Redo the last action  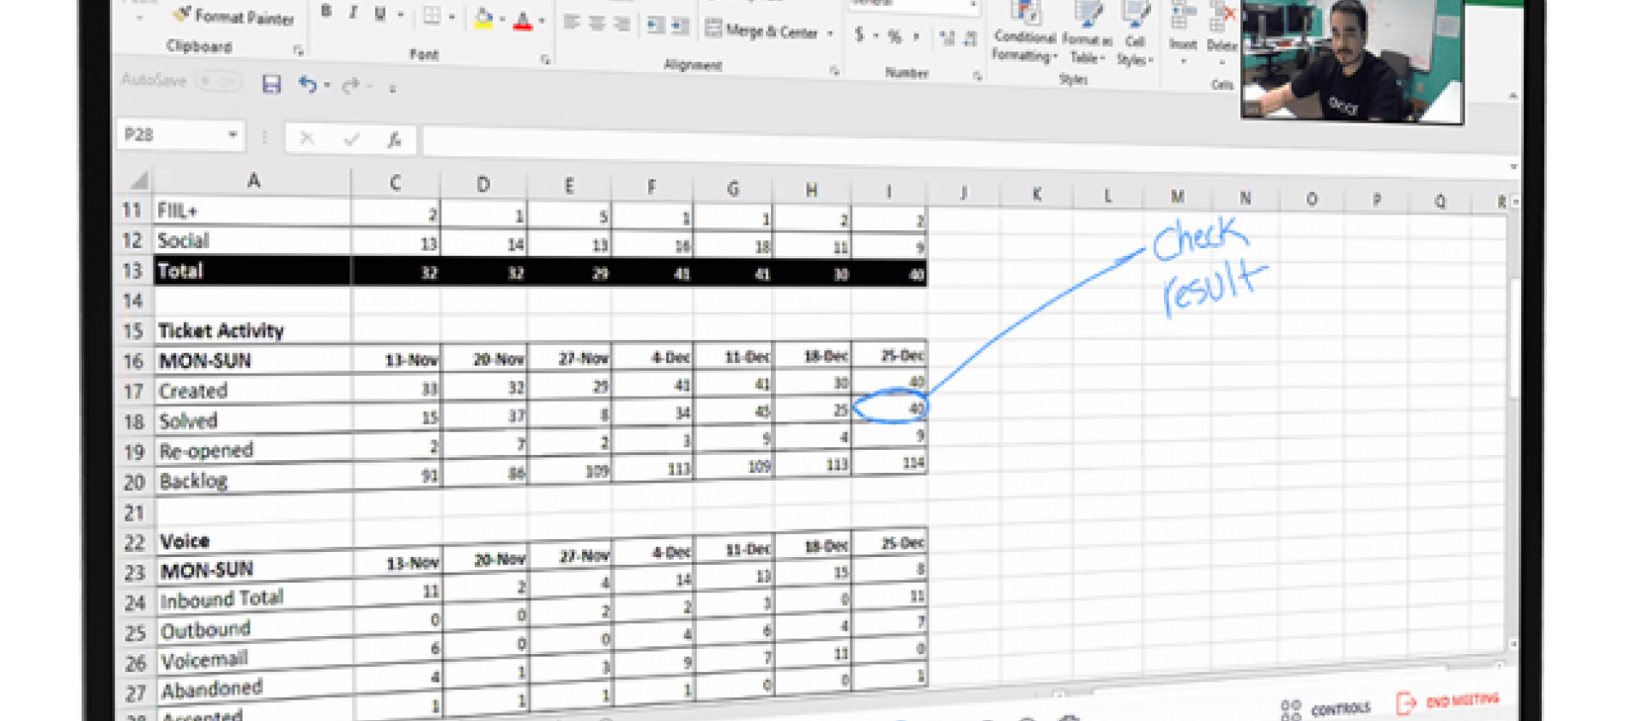(350, 86)
